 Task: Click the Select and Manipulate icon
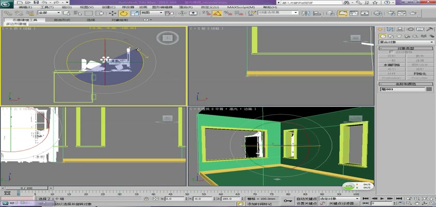pos(182,13)
